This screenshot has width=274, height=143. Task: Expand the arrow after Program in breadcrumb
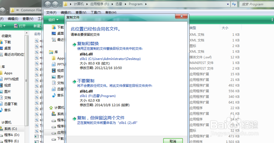point(146,4)
